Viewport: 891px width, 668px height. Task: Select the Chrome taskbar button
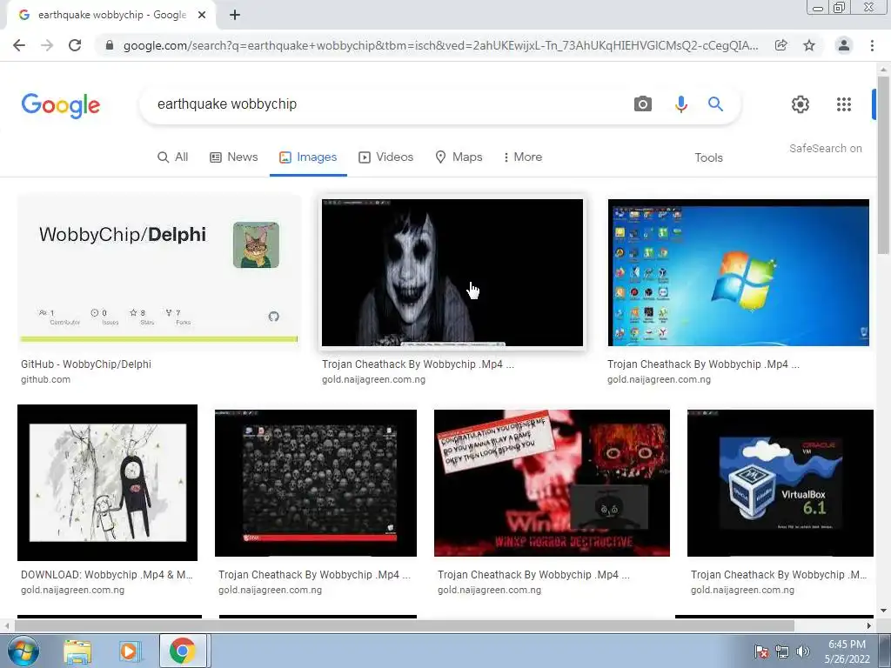[182, 651]
